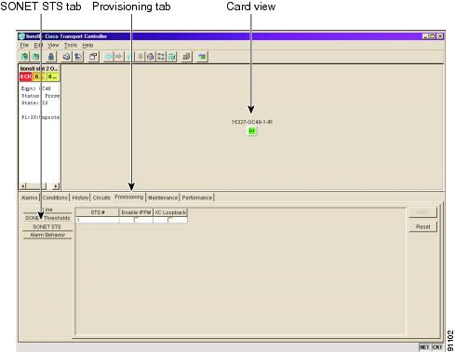Select the Alarm Behavior subtab

click(x=47, y=235)
